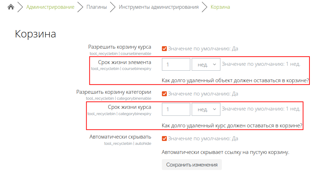Viewport: 314px width, 177px height.
Task: Click Срок жизни курса setting label
Action: pos(129,107)
